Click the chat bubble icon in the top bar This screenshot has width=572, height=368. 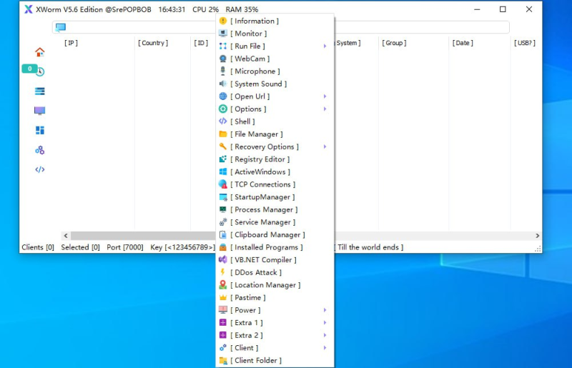coord(61,27)
